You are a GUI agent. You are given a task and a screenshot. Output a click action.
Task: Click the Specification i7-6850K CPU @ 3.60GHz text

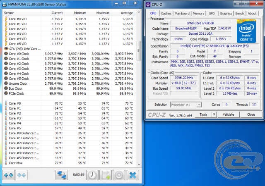tap(214, 46)
